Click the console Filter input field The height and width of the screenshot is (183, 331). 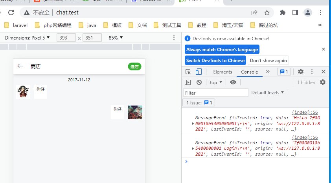tap(216, 93)
